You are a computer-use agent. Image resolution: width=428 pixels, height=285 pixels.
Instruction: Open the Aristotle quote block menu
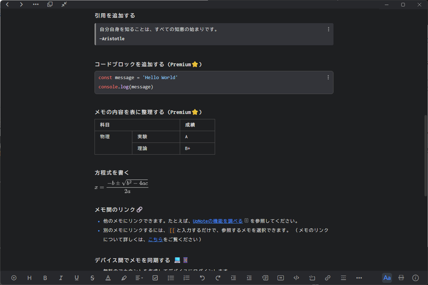(328, 29)
